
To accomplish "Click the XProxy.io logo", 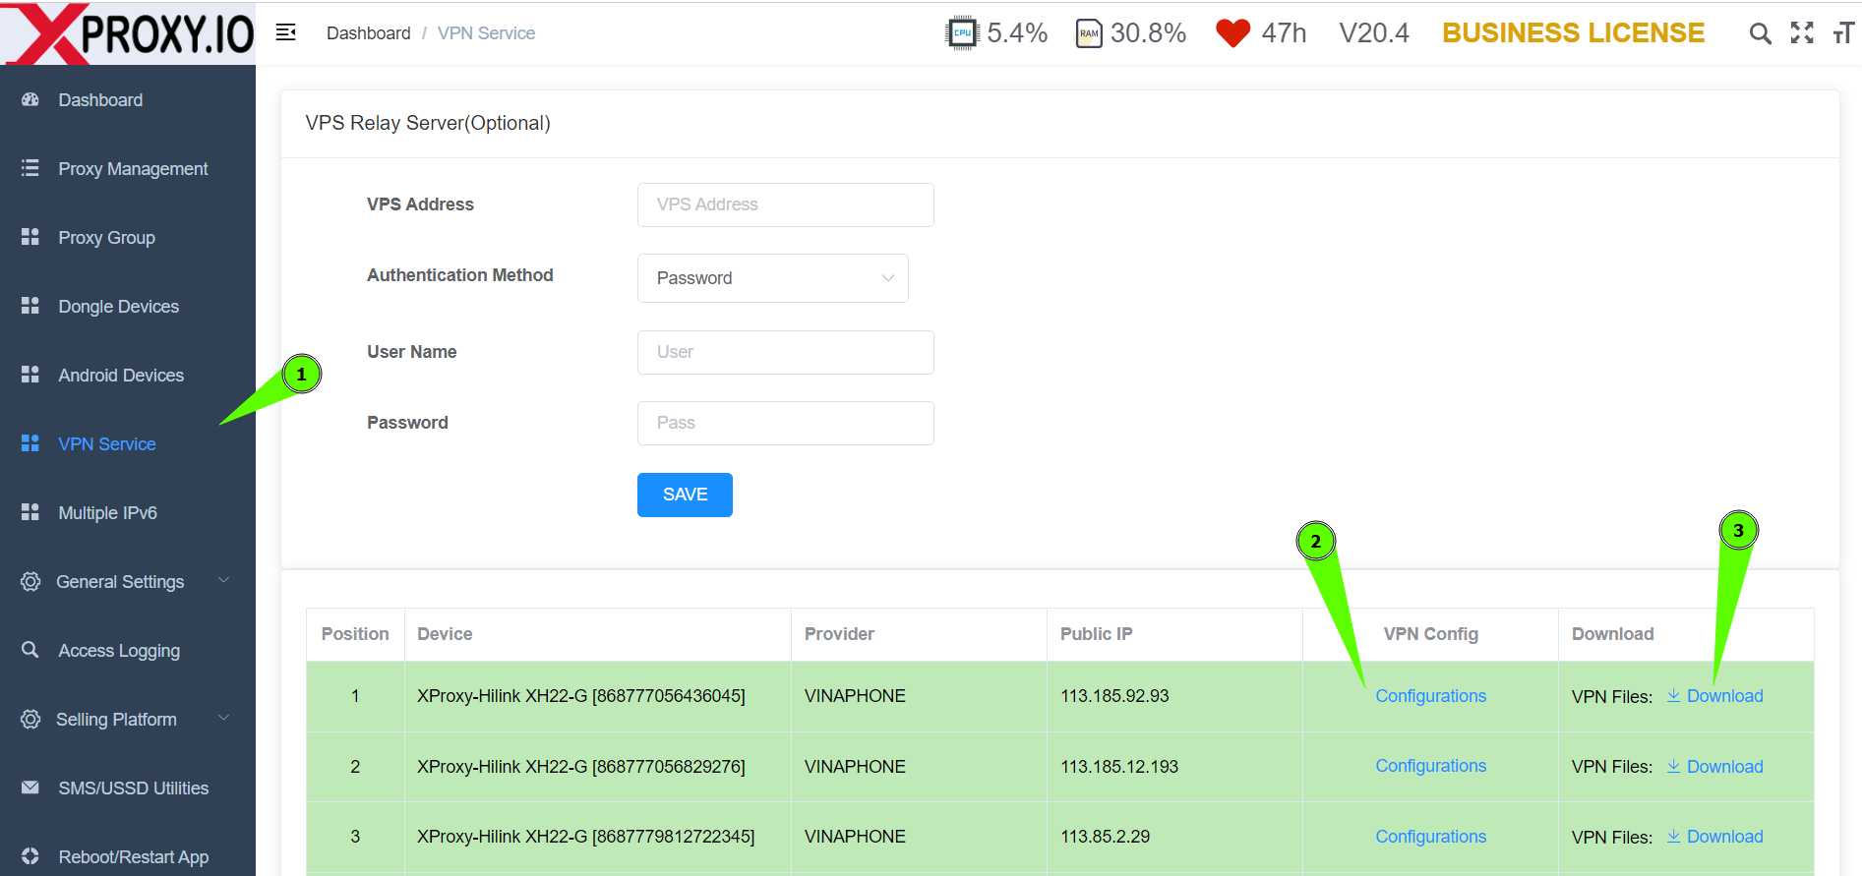I will pyautogui.click(x=128, y=33).
